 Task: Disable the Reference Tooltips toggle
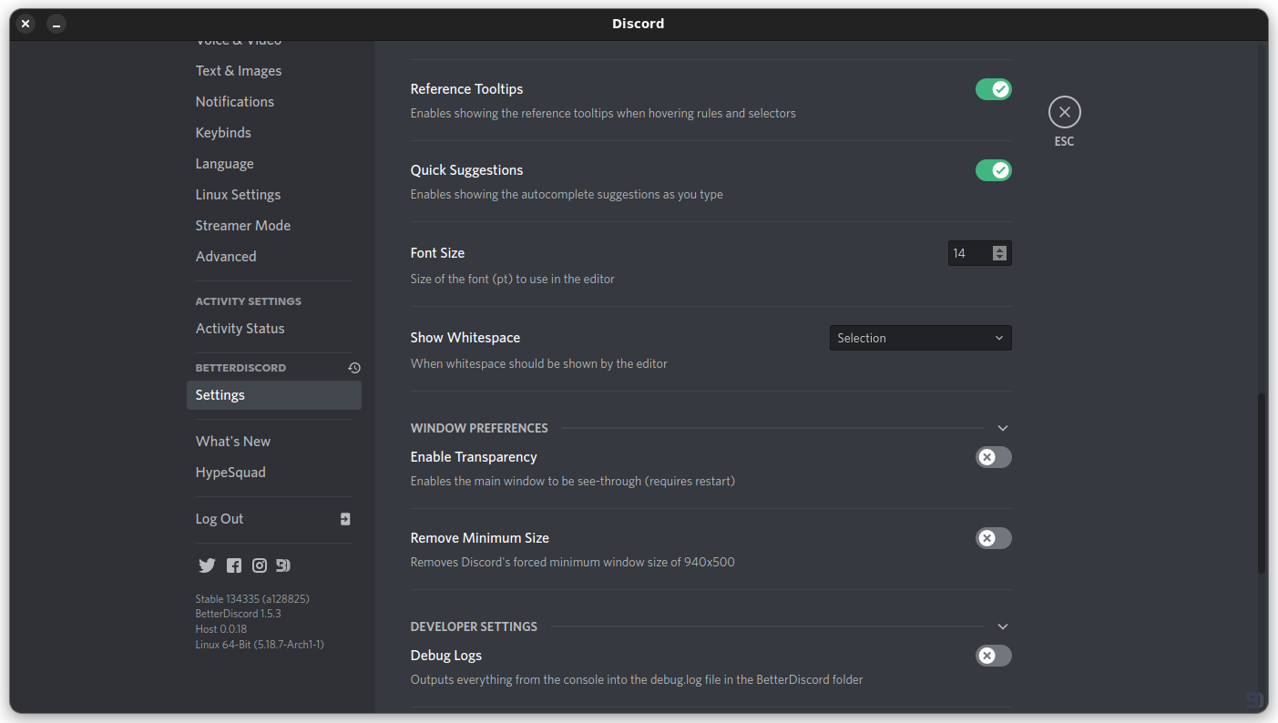993,88
